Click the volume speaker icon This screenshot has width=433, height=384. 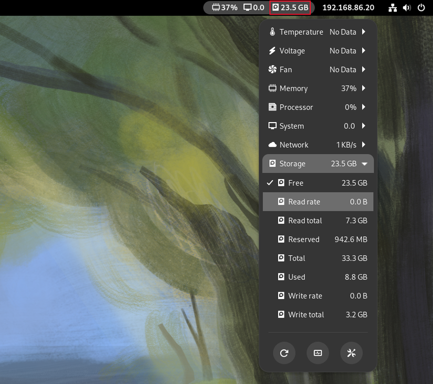point(406,8)
